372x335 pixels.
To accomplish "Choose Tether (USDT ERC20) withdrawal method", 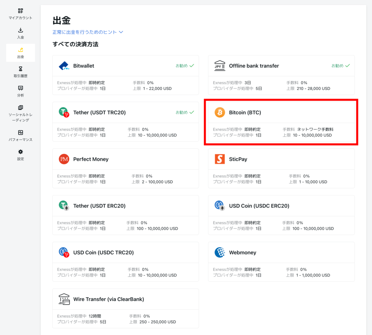I will [125, 215].
